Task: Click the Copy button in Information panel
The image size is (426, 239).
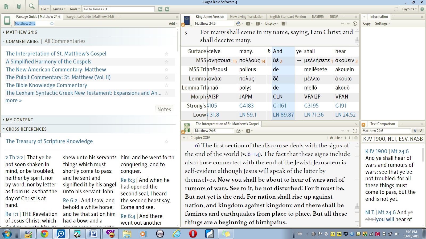Action: tap(367, 23)
